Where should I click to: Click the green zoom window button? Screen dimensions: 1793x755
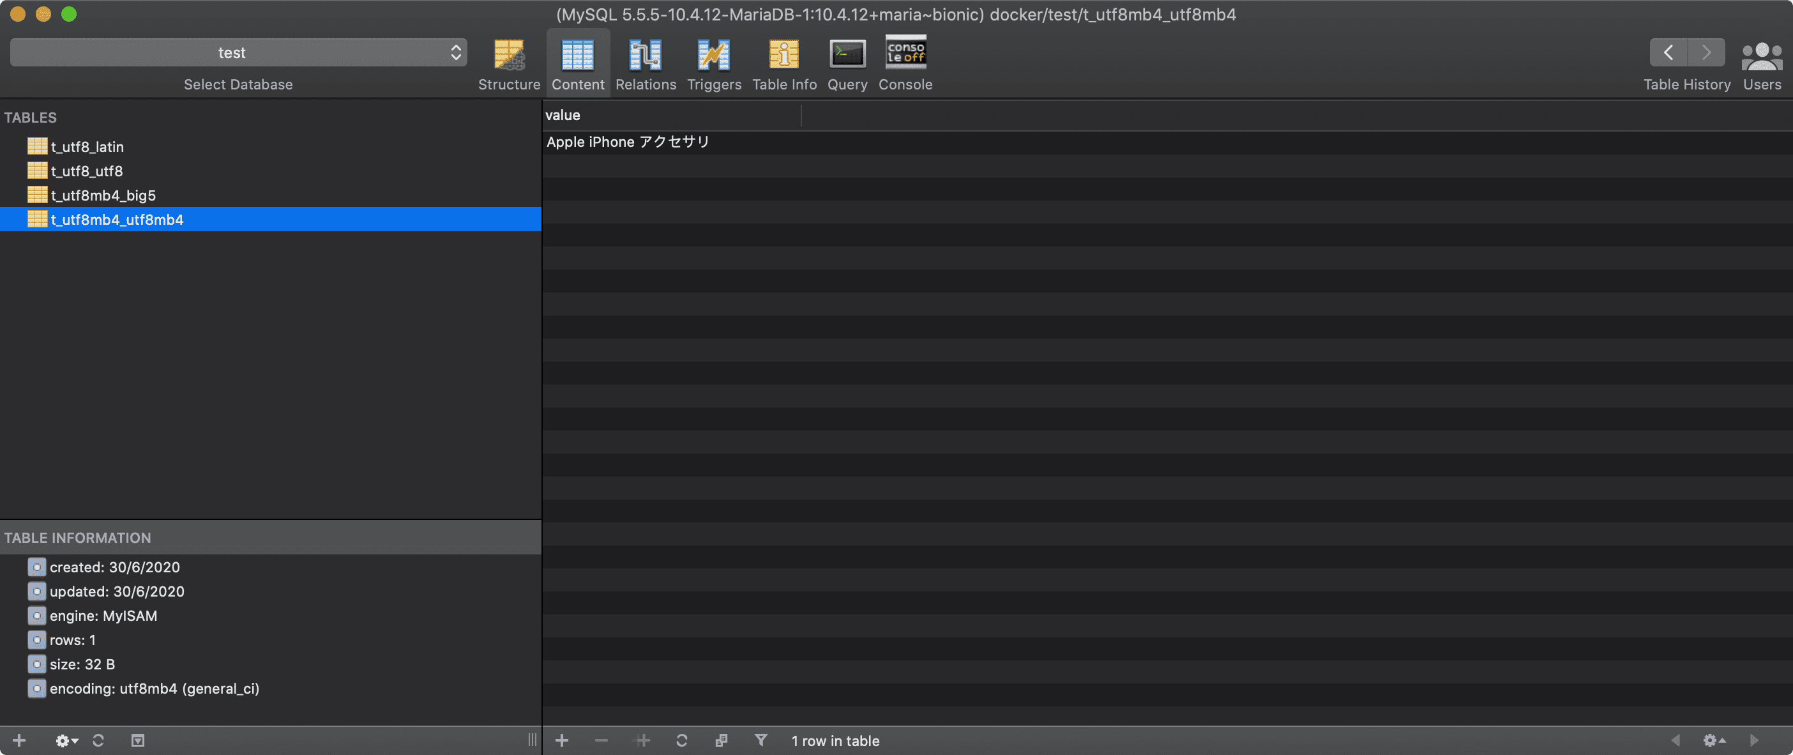click(x=69, y=14)
